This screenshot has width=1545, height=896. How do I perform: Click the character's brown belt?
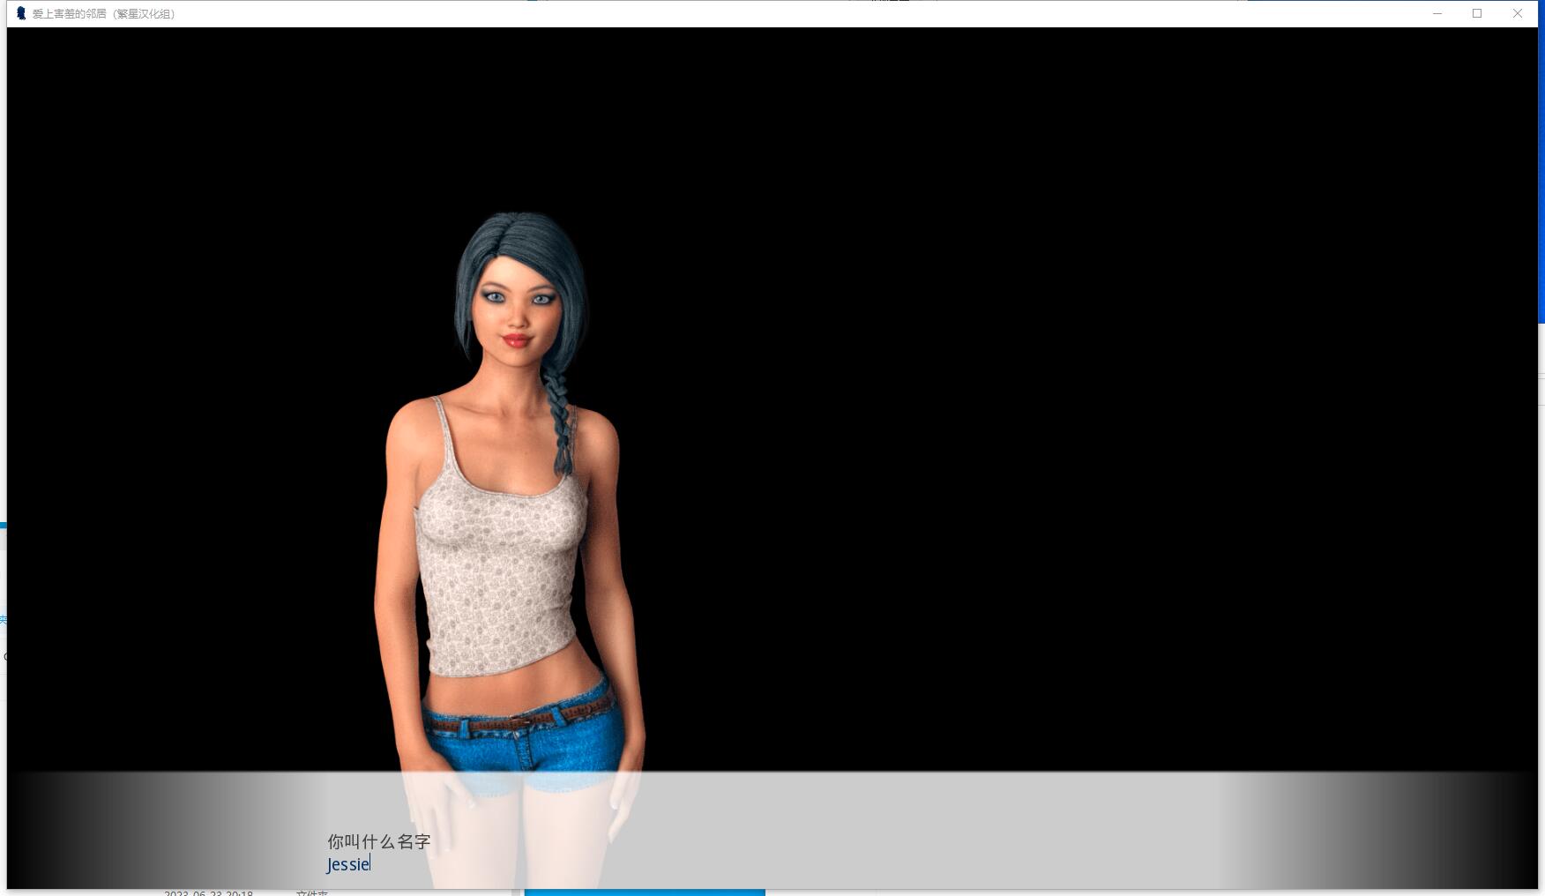(x=520, y=721)
